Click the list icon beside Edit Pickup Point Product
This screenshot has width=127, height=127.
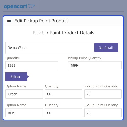9,21
